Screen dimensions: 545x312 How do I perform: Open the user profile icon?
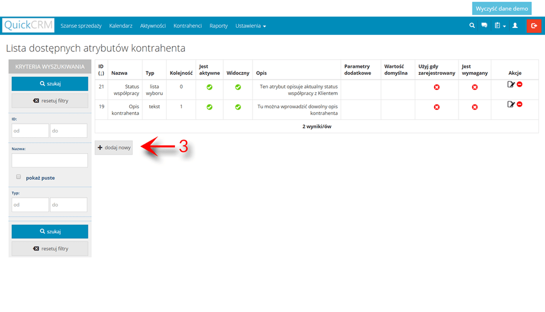(x=515, y=26)
